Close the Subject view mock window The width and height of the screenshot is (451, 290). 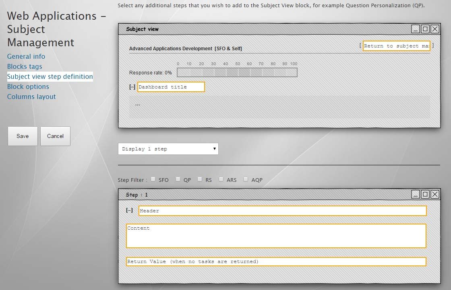pyautogui.click(x=435, y=29)
